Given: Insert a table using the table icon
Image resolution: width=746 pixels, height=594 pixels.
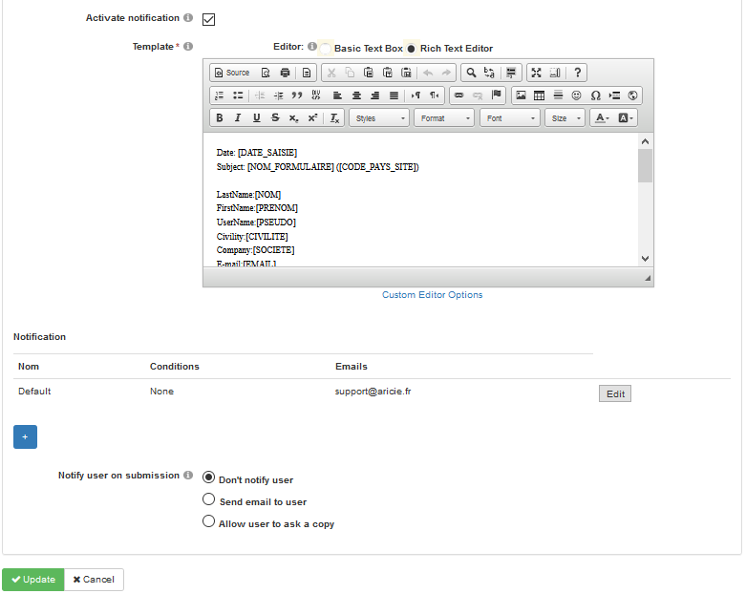Looking at the screenshot, I should pyautogui.click(x=539, y=95).
